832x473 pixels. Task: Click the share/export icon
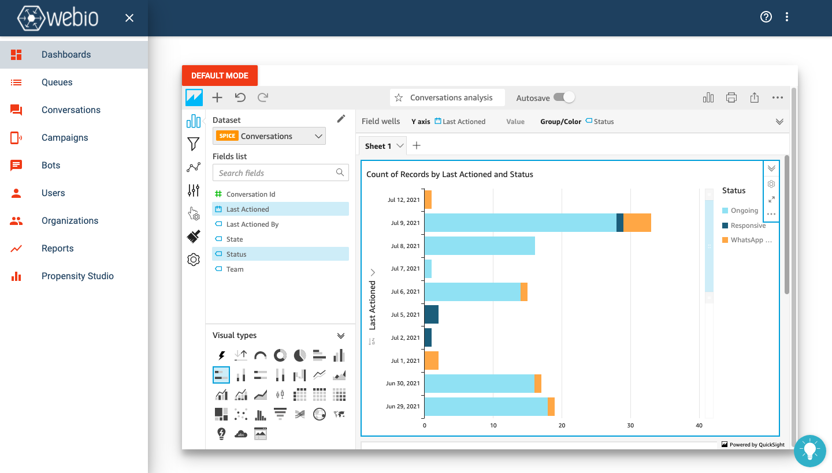click(x=755, y=97)
